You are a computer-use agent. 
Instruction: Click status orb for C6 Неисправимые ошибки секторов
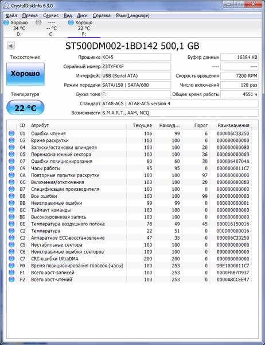tap(11, 252)
